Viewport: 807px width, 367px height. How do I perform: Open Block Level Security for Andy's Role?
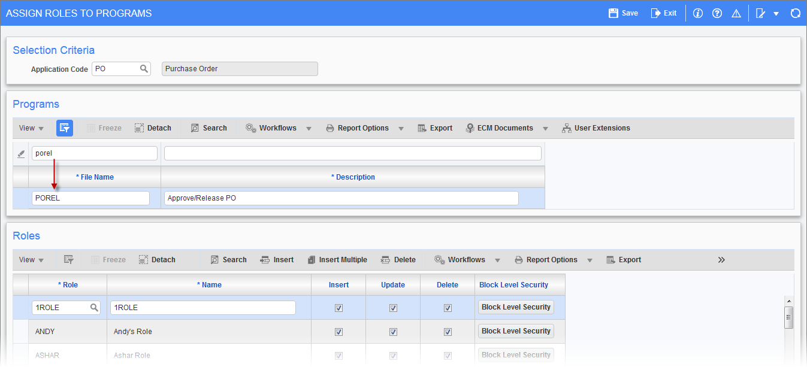(x=515, y=331)
